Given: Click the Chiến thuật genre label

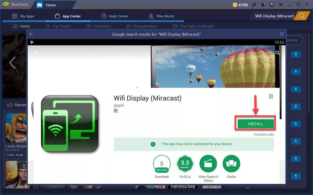Looking at the screenshot, I should pyautogui.click(x=15, y=155).
